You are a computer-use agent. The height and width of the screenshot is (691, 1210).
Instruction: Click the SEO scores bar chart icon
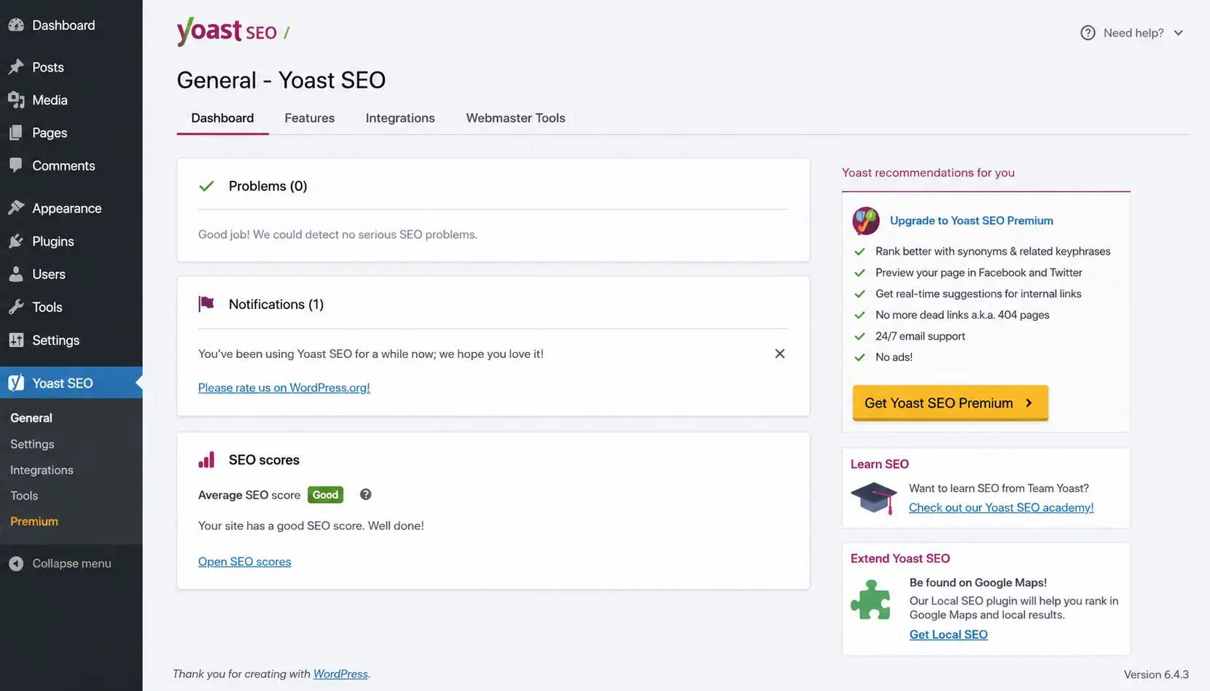tap(206, 459)
